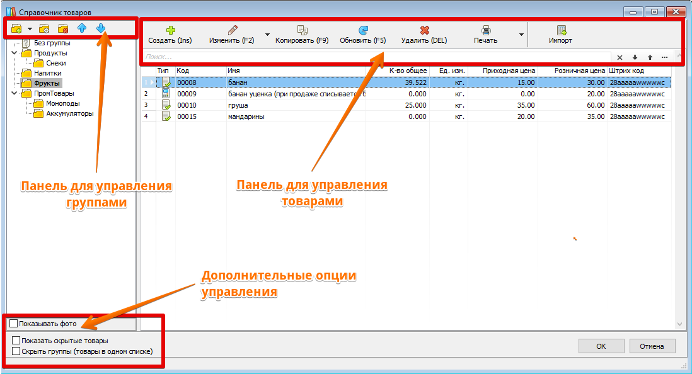Image resolution: width=692 pixels, height=374 pixels.
Task: Select Аккумуляторы subgroup
Action: click(70, 114)
